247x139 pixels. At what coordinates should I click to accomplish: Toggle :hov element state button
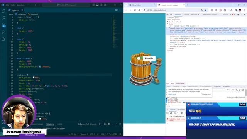(228, 90)
